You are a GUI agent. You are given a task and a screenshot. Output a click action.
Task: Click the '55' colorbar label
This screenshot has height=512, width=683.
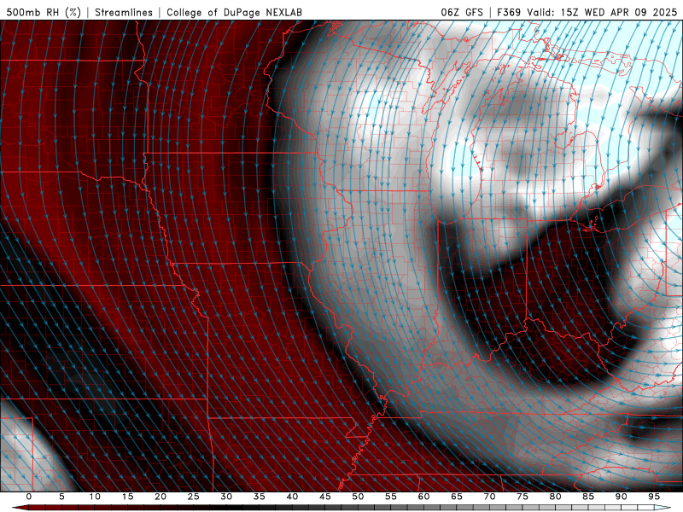tap(391, 497)
